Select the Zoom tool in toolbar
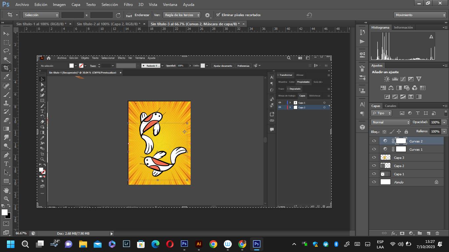 coord(6,199)
